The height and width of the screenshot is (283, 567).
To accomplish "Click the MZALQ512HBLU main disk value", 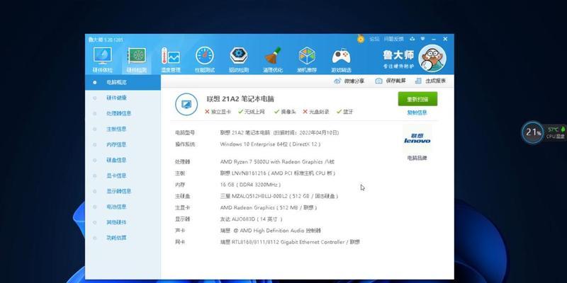I will tap(279, 197).
